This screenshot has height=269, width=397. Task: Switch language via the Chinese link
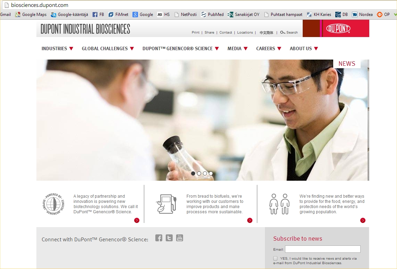266,33
